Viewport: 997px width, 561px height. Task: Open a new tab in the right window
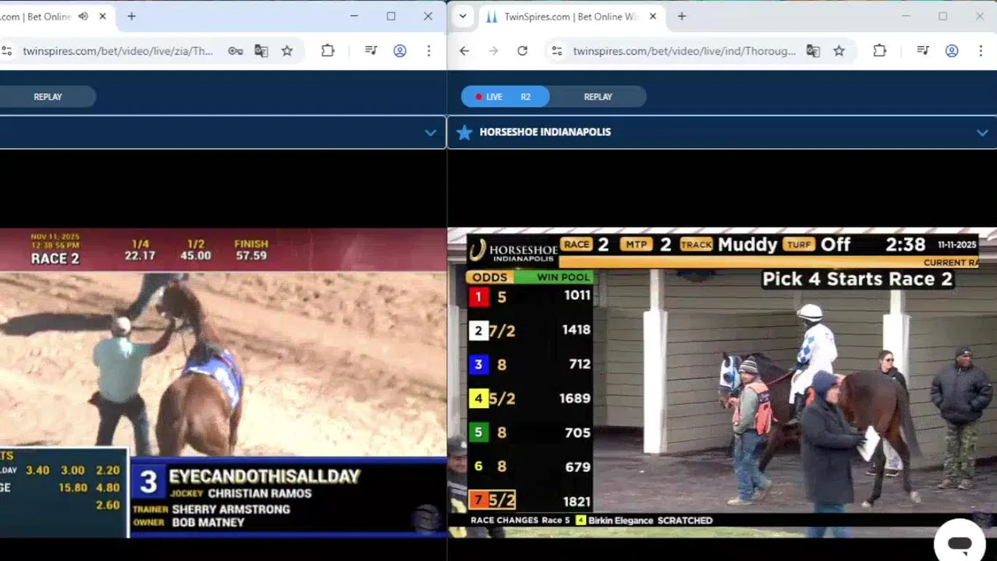(682, 16)
